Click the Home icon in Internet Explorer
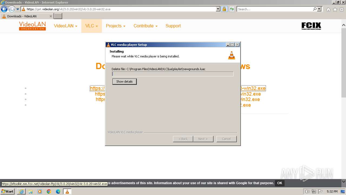The width and height of the screenshot is (346, 195). 328,9
